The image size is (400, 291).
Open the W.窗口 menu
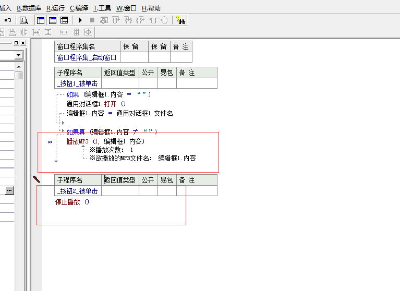pyautogui.click(x=126, y=8)
